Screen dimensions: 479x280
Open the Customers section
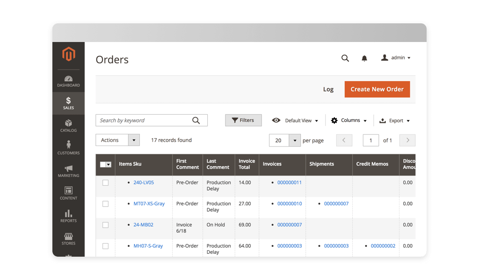pyautogui.click(x=68, y=148)
